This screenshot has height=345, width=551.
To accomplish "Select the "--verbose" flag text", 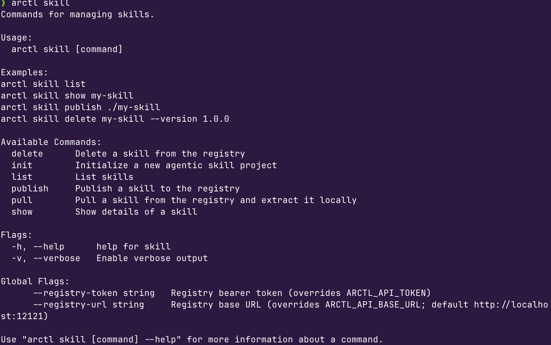I will pyautogui.click(x=56, y=258).
